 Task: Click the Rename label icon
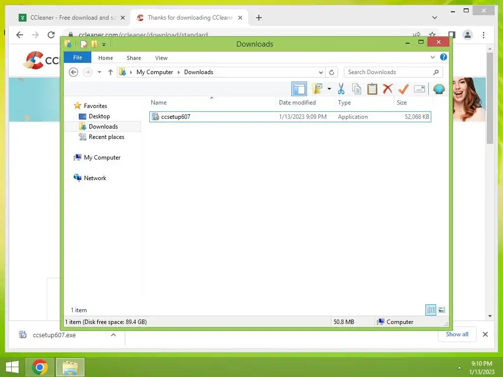coord(419,89)
